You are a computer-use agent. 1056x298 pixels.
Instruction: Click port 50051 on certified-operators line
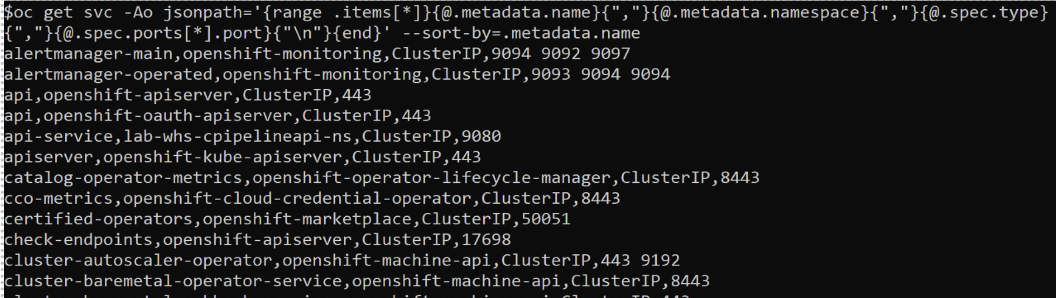(545, 219)
